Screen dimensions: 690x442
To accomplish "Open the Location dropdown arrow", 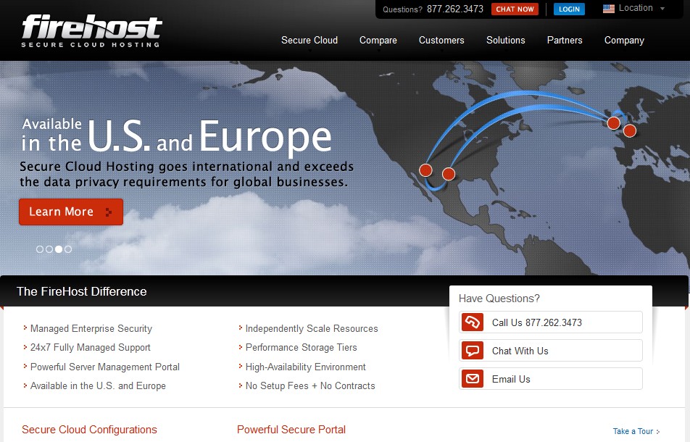I will (x=662, y=9).
